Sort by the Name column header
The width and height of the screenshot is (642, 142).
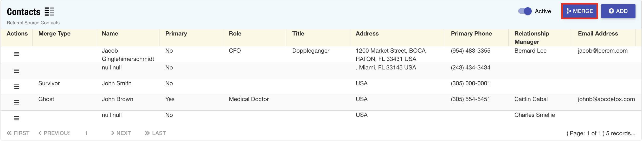110,34
